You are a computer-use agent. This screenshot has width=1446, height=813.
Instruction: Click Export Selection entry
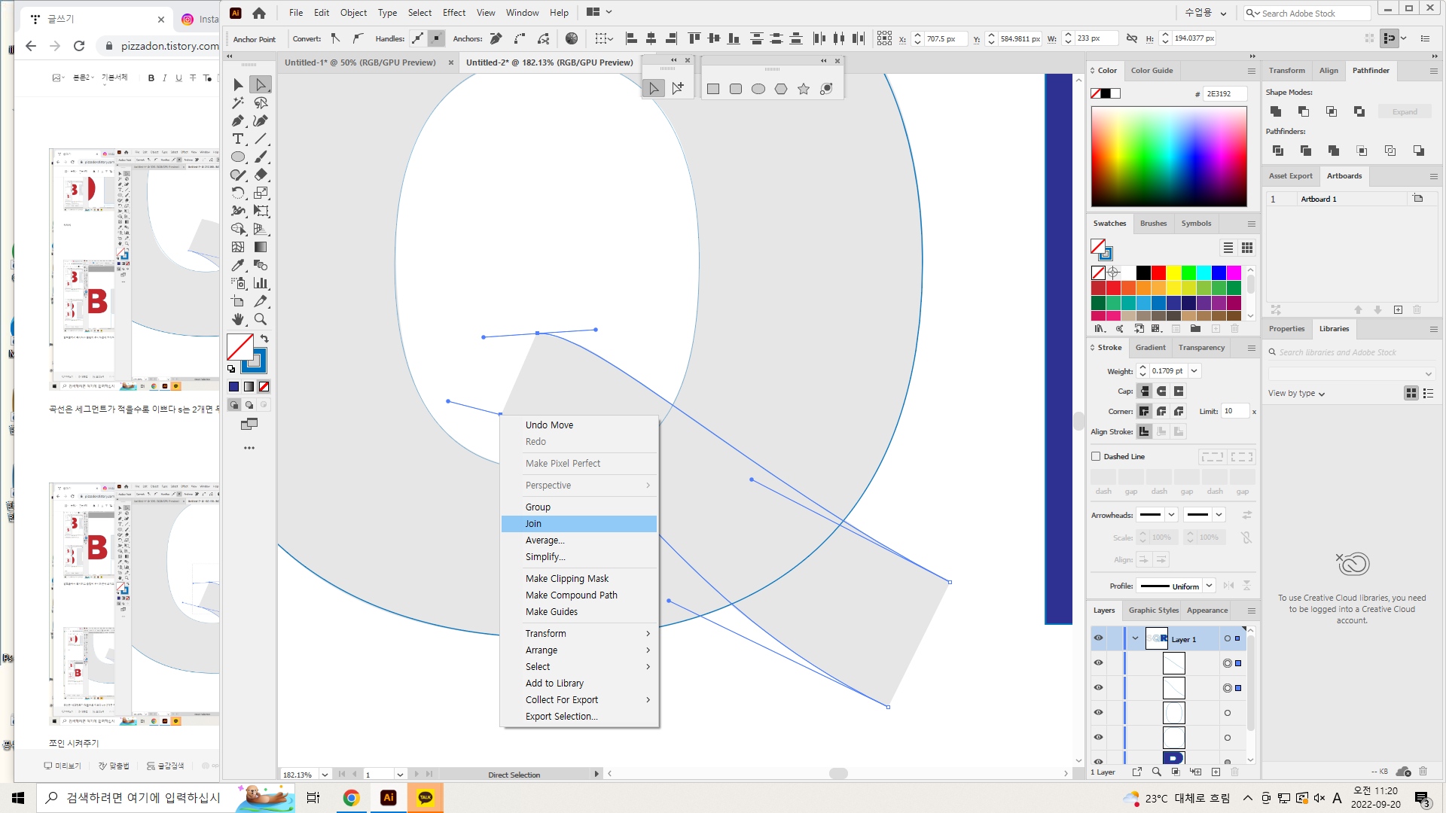578,717
